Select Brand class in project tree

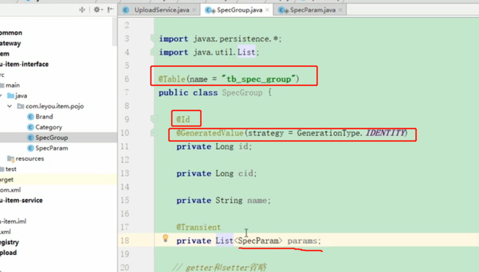[44, 117]
